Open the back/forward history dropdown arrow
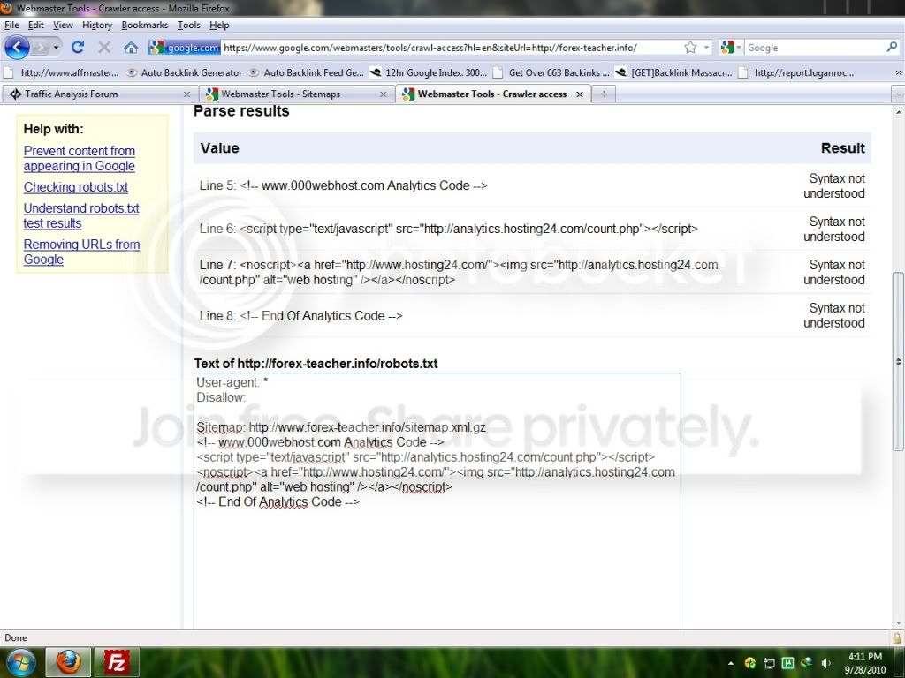Viewport: 905px width, 678px height. [x=56, y=48]
